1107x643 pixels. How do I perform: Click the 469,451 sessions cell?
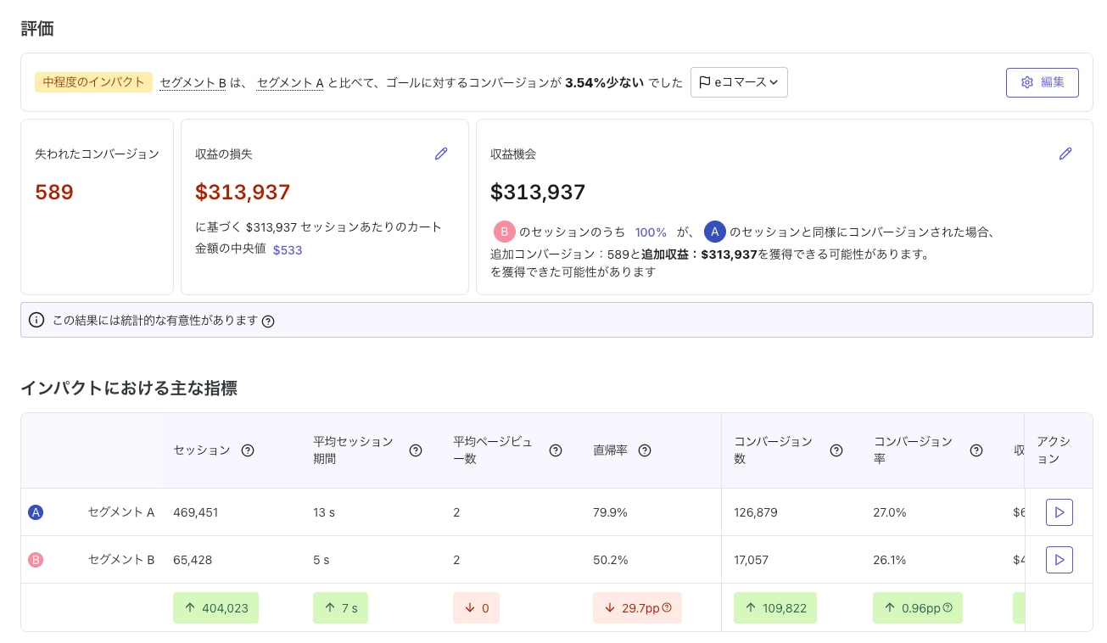tap(195, 512)
